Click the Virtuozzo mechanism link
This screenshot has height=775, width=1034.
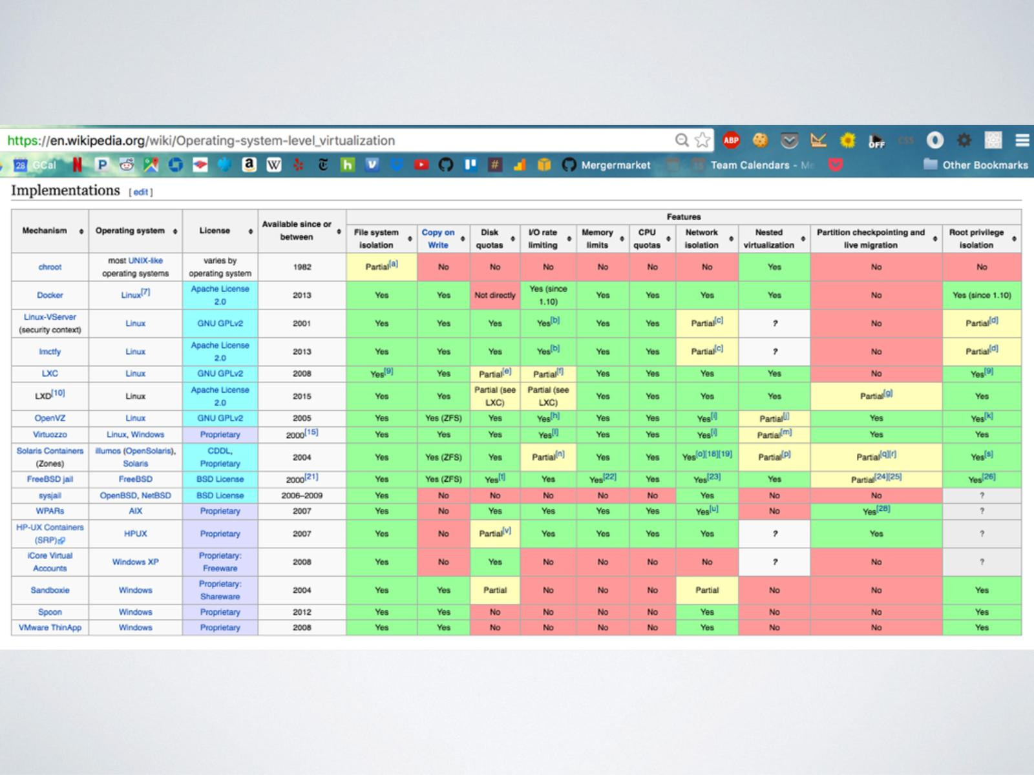click(50, 435)
